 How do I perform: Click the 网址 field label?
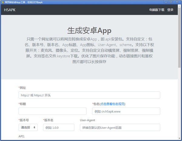click(x=23, y=88)
